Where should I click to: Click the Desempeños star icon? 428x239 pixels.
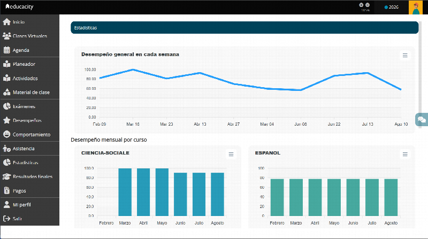pyautogui.click(x=6, y=120)
